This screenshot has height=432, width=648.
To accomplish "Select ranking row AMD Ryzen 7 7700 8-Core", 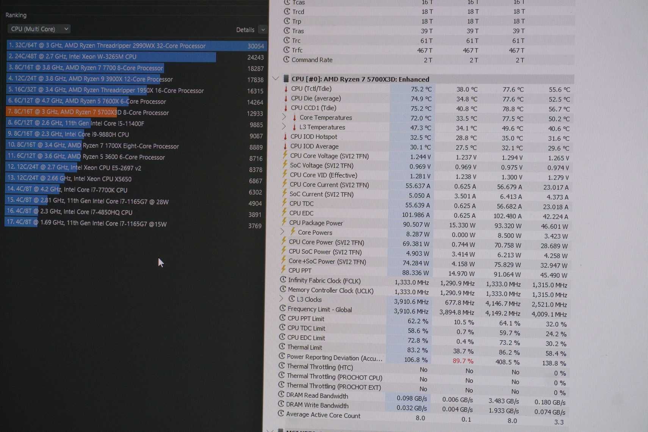I will click(137, 68).
